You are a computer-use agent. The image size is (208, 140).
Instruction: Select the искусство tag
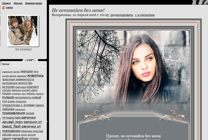tap(25, 83)
